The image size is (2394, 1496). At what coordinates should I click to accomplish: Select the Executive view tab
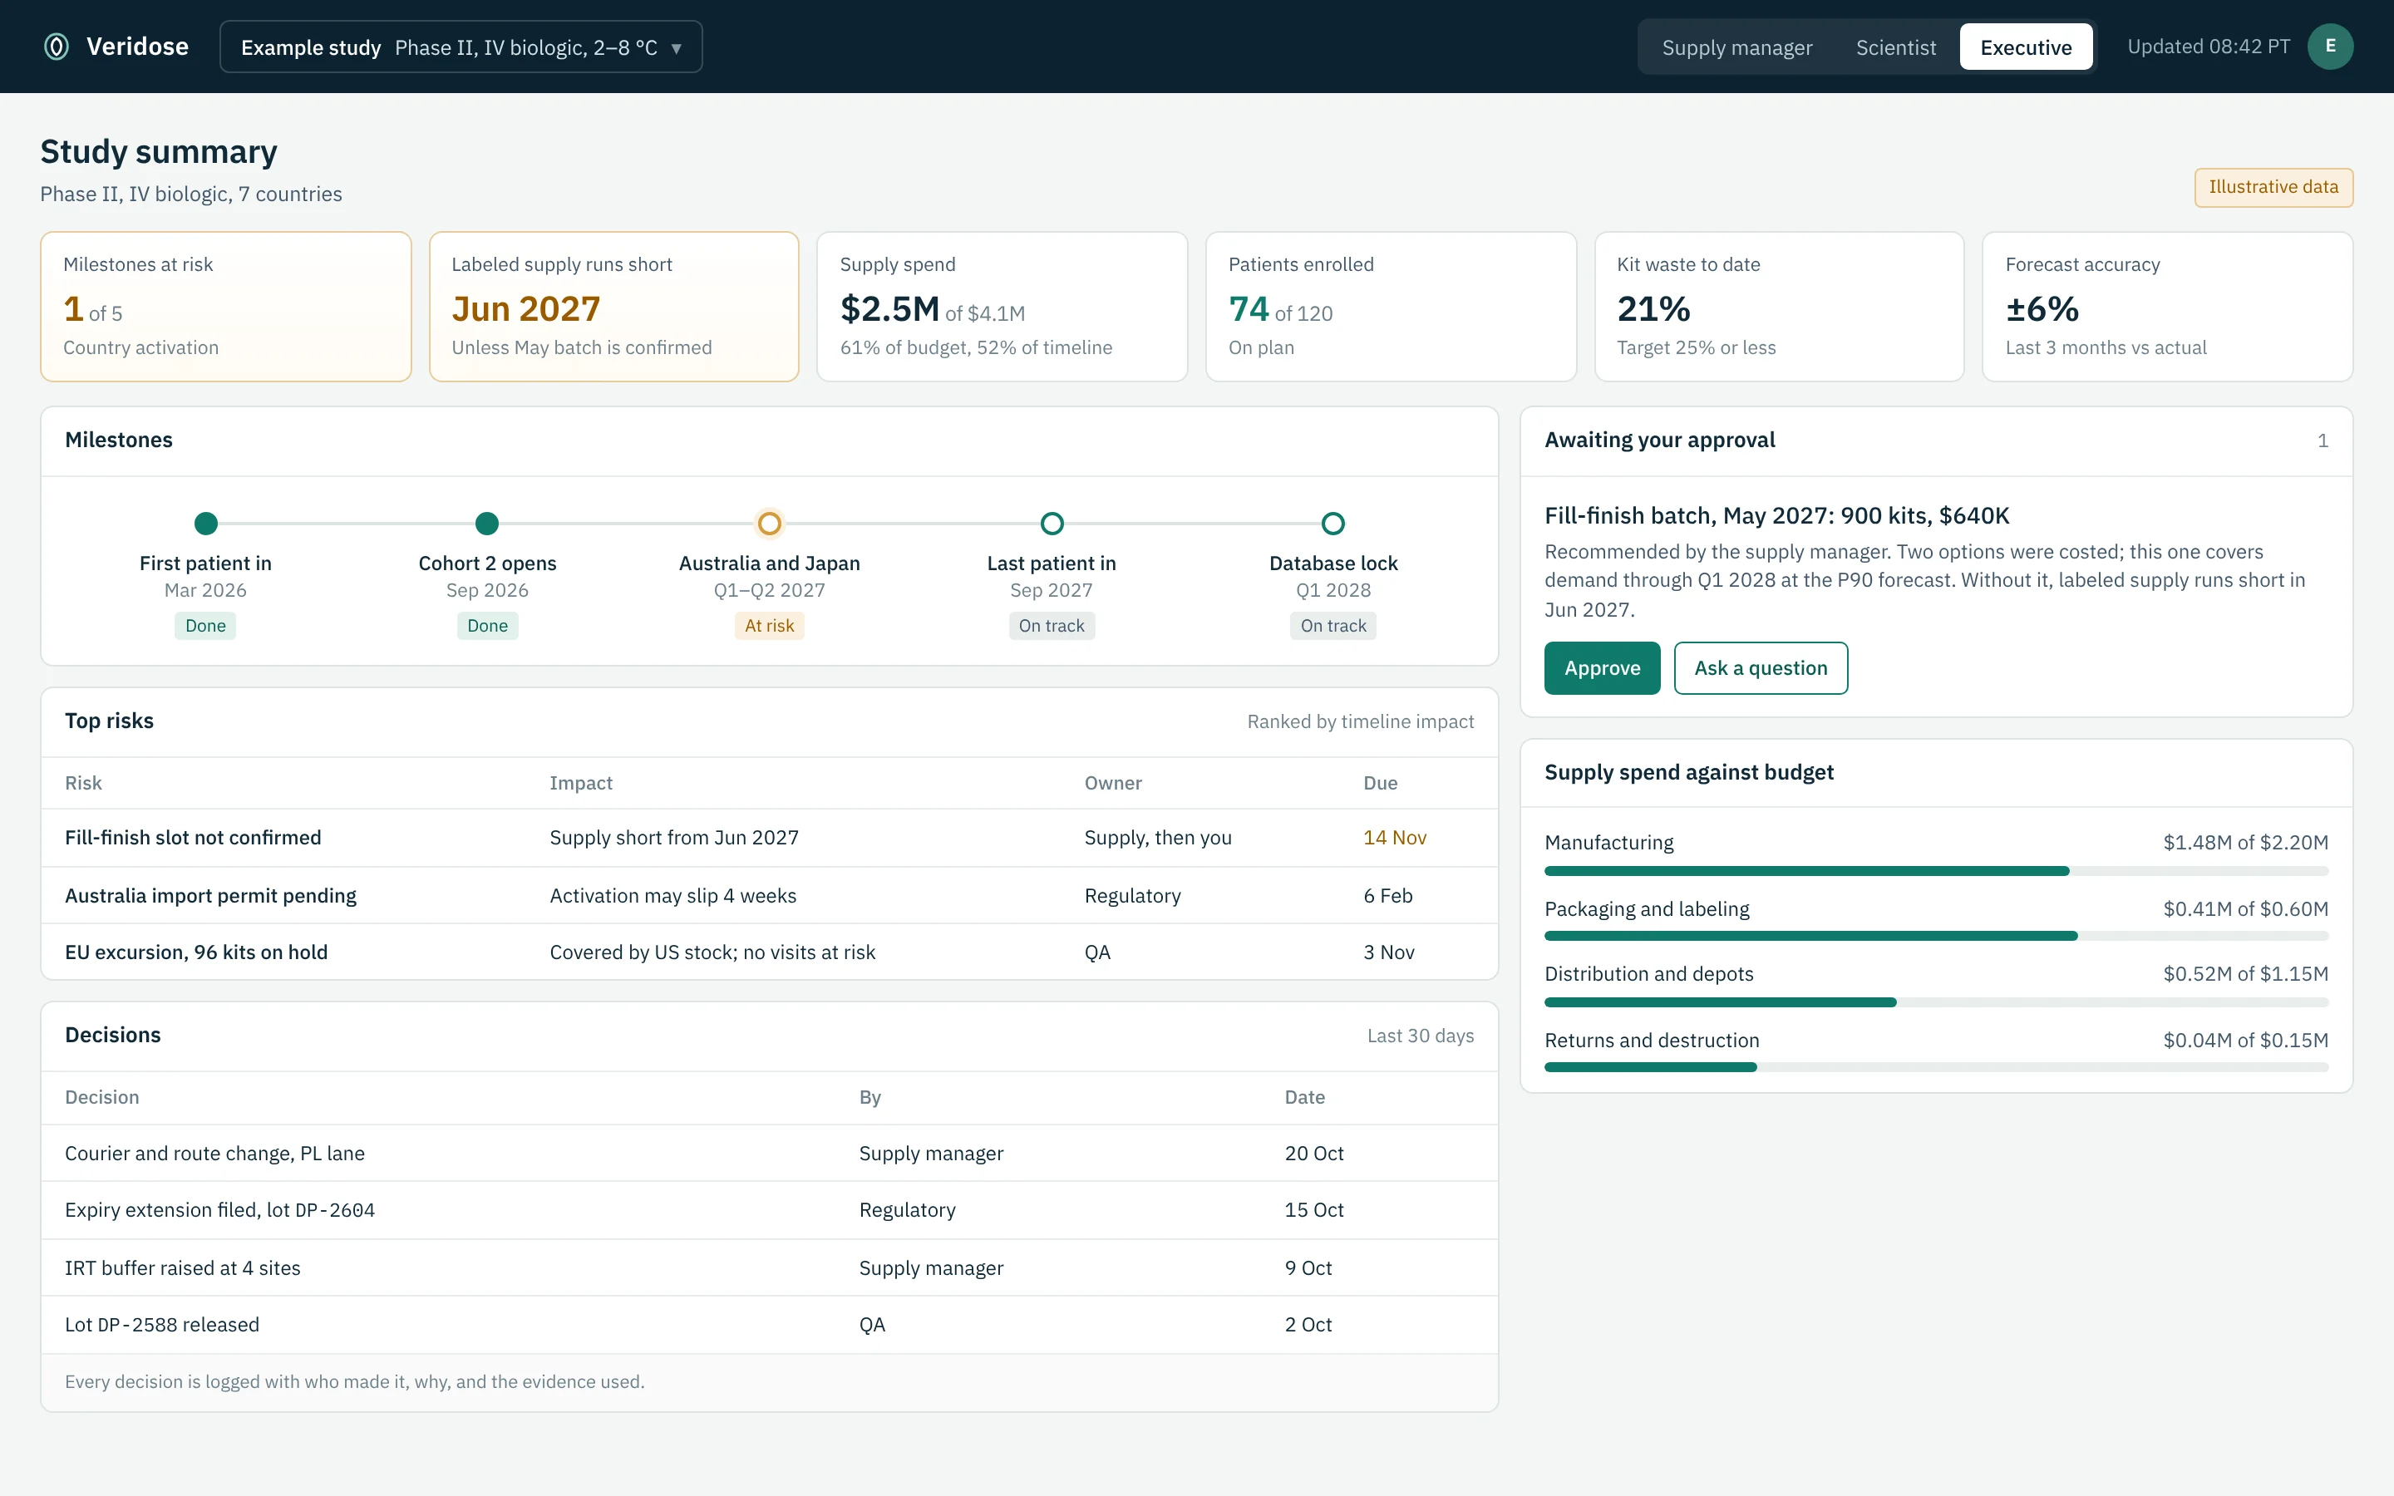tap(2025, 47)
